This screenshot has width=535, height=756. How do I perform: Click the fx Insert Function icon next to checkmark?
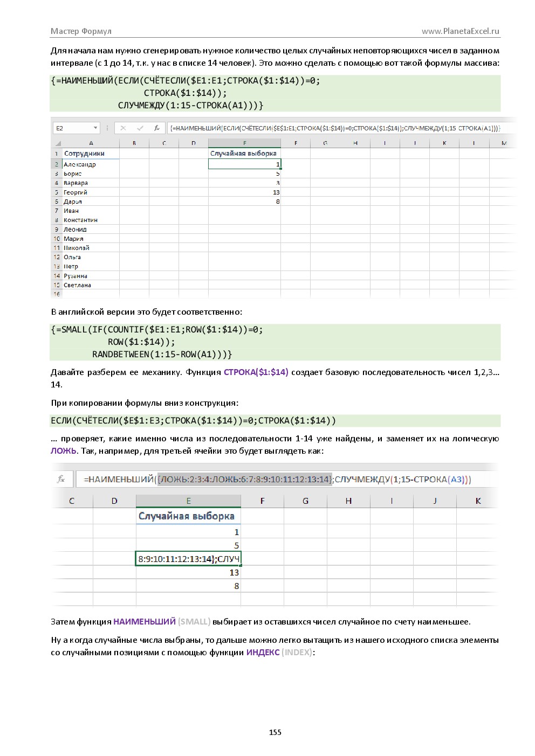156,128
